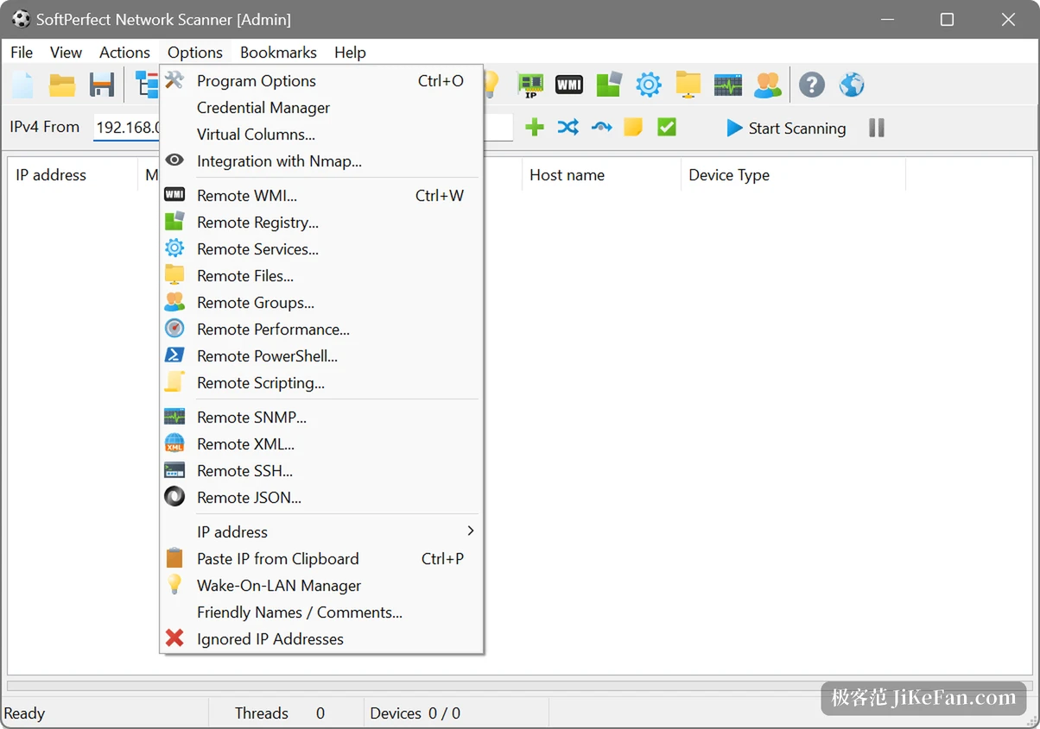Click the Save floppy-disk toolbar icon
This screenshot has width=1040, height=729.
point(102,85)
